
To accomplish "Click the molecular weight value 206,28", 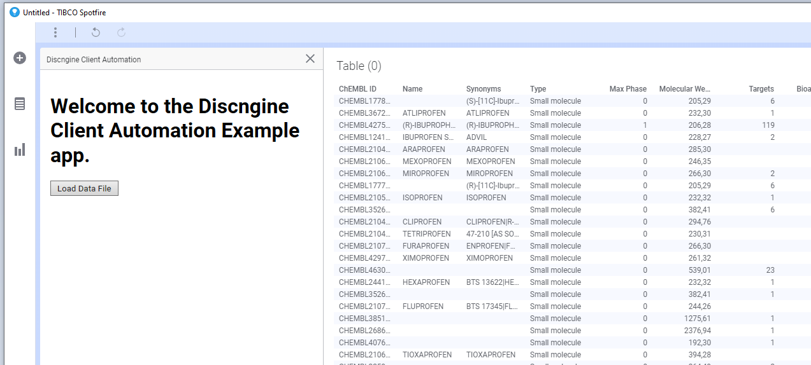I will pyautogui.click(x=700, y=125).
